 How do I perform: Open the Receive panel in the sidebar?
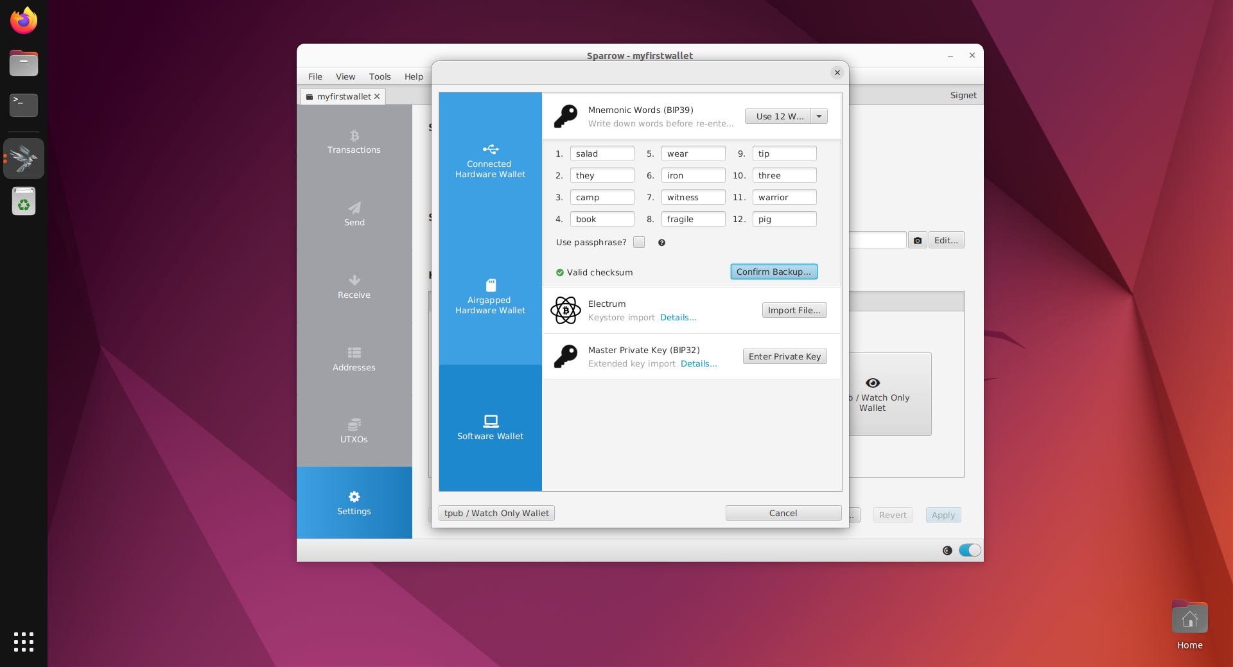[354, 287]
